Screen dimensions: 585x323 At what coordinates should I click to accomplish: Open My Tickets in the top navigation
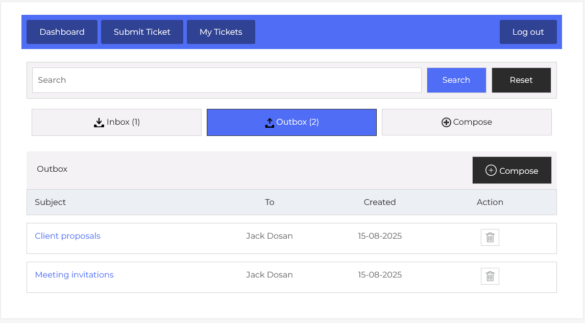[x=221, y=32]
